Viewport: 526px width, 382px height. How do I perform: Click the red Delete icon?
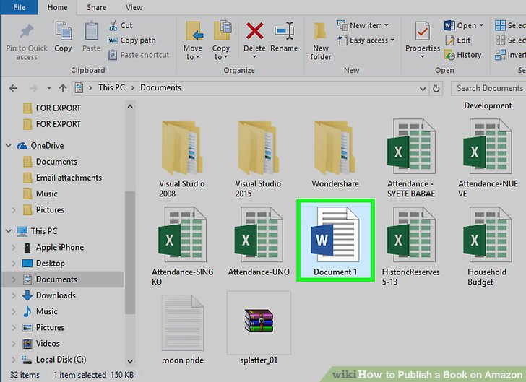254,32
